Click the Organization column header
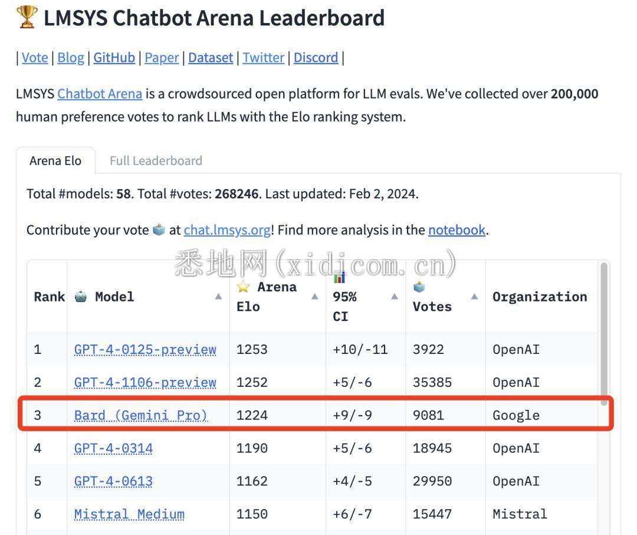 click(x=540, y=297)
